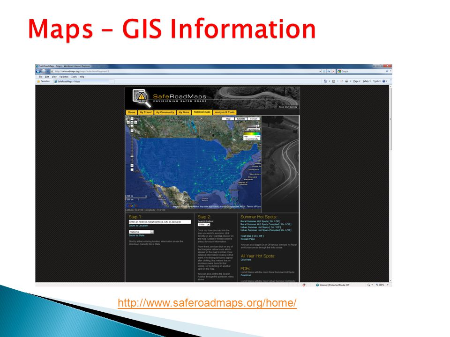Viewport: 450px width, 337px height.
Task: Click the heat map opacity slider
Action: click(254, 126)
